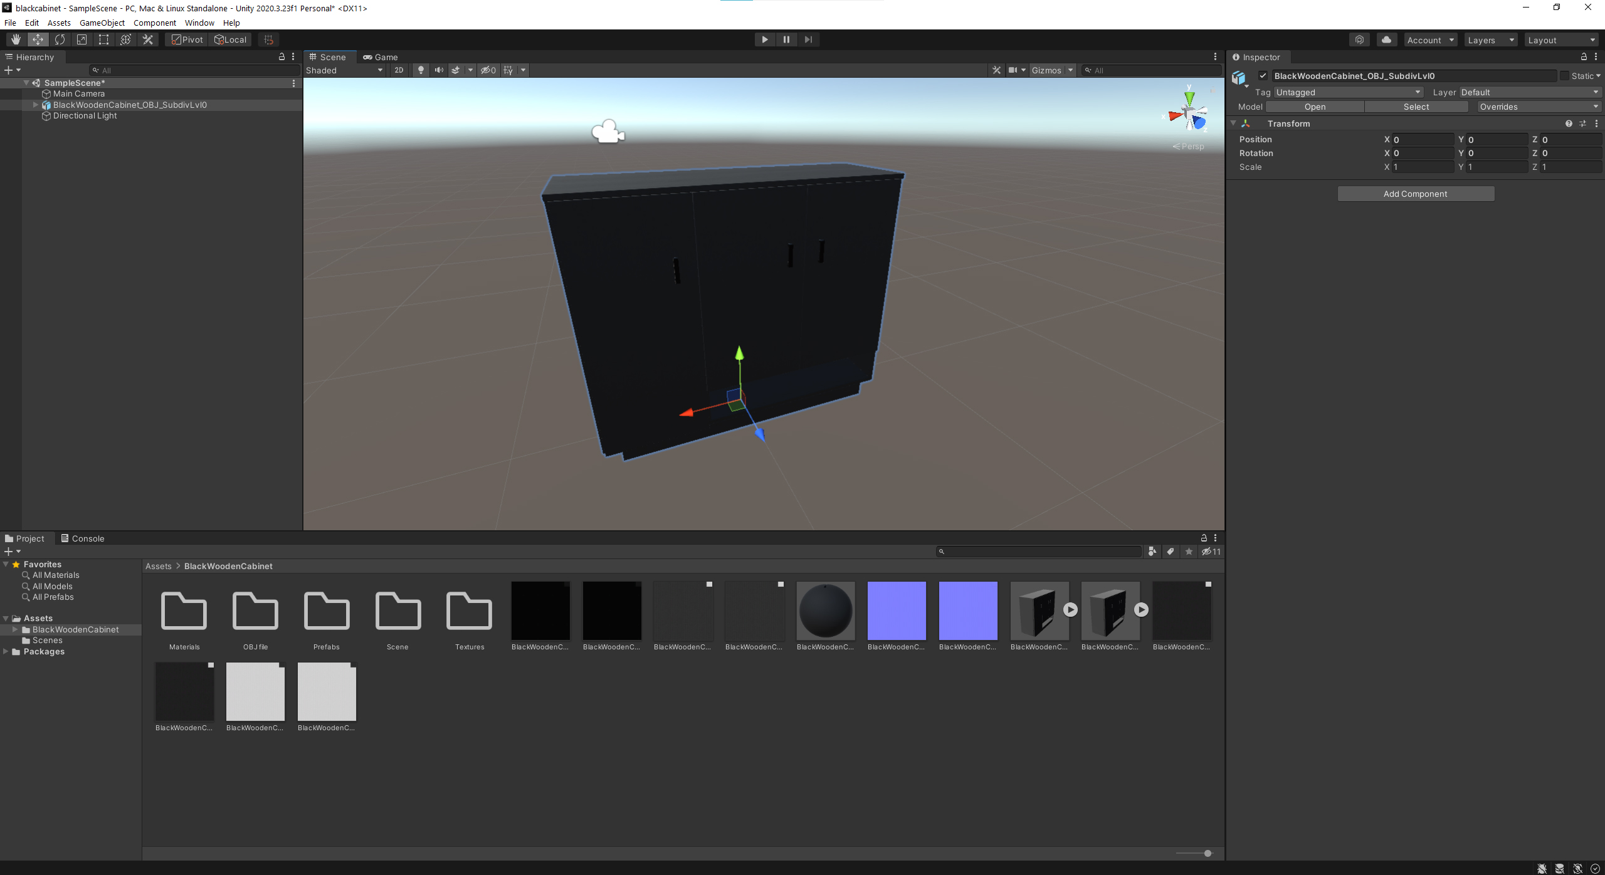This screenshot has height=875, width=1605.
Task: Expand BlackWoodenCabinet_OBJ_SubdivLvl0 in Hierarchy
Action: tap(36, 105)
